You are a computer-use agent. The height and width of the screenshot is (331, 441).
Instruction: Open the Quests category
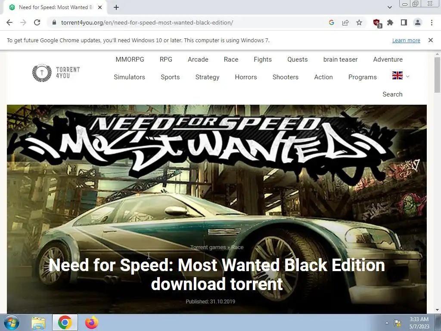tap(297, 59)
